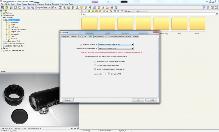Switch to the Miniatury settings tab

[x=74, y=37]
